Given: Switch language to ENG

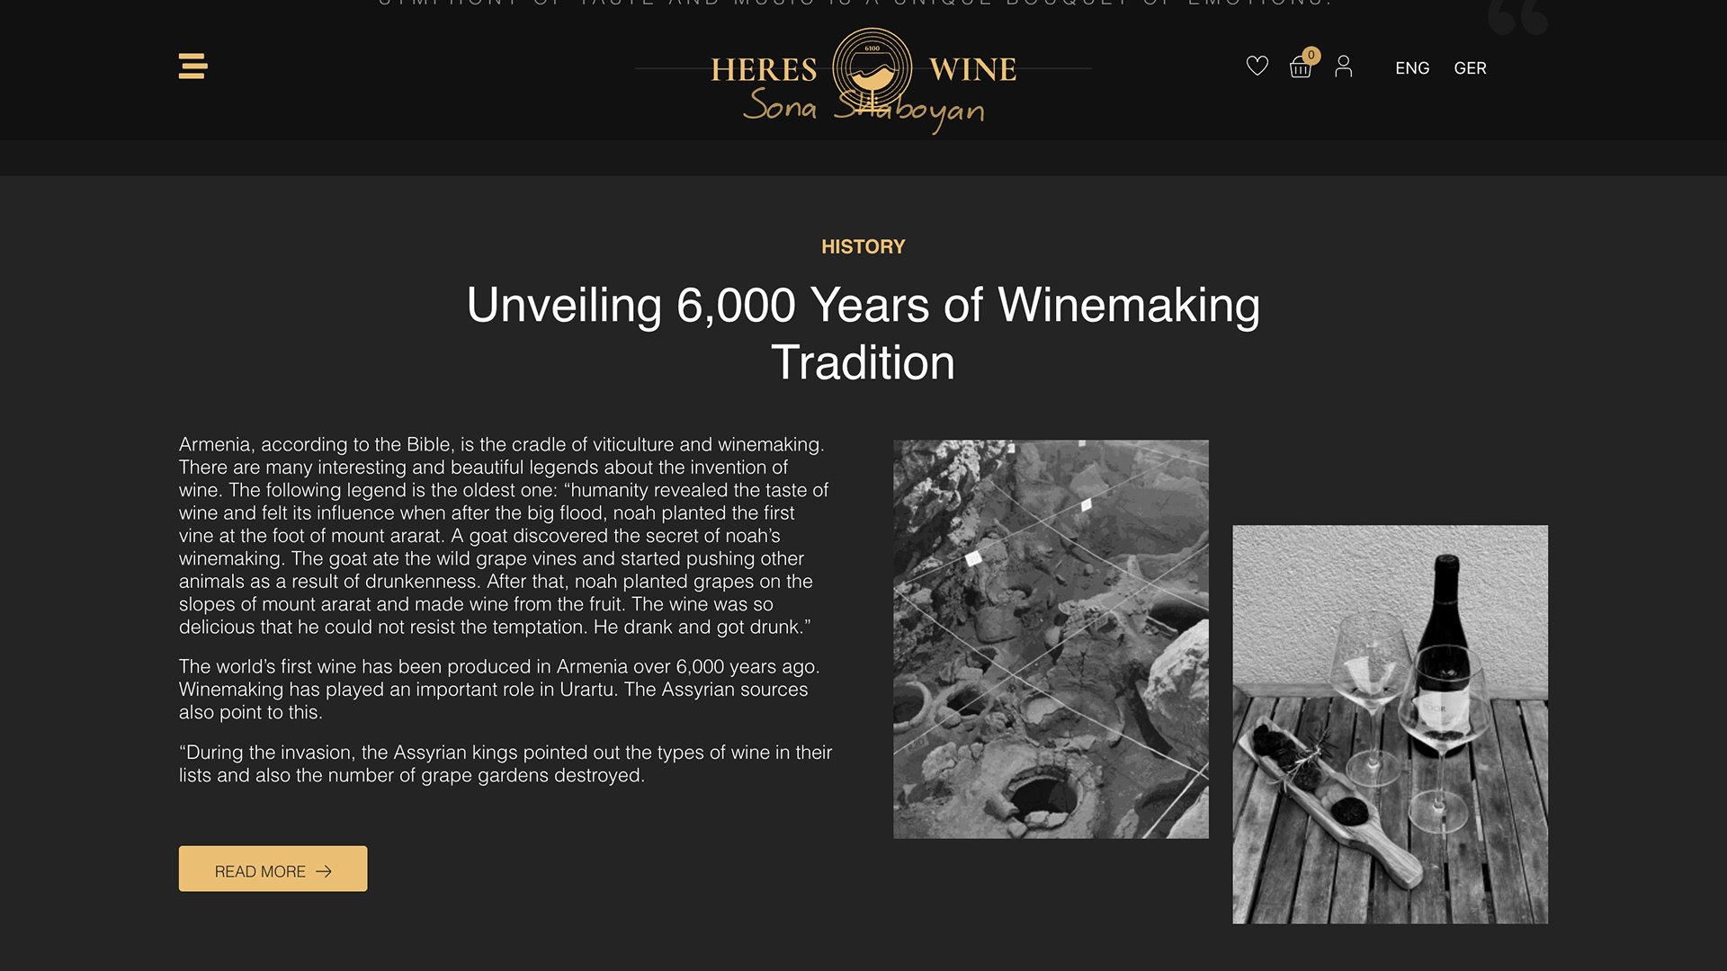Looking at the screenshot, I should (x=1412, y=68).
